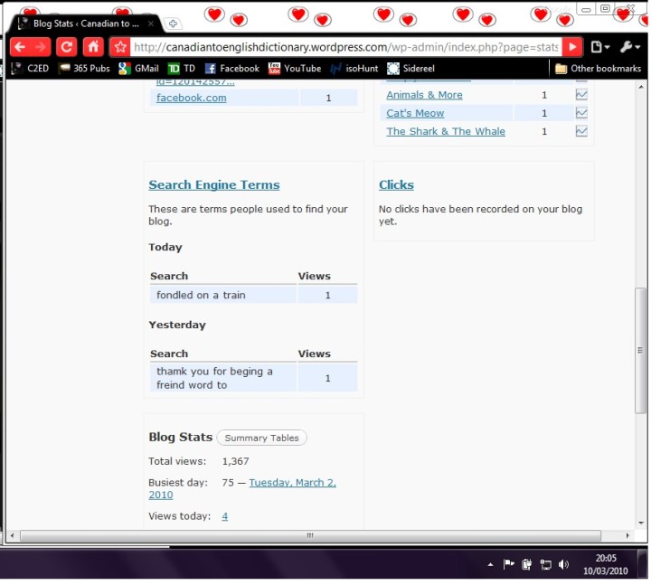Click in the URL address bar
This screenshot has width=651, height=585.
(344, 47)
